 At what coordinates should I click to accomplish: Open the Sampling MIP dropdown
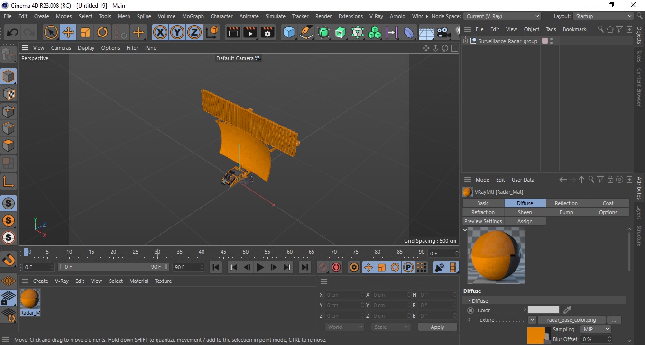point(596,329)
